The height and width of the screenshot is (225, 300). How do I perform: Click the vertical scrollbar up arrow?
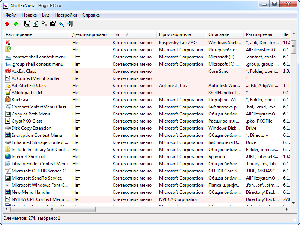pos(294,33)
